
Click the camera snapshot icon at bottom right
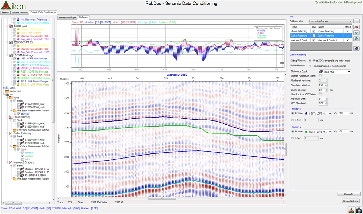coord(358,210)
